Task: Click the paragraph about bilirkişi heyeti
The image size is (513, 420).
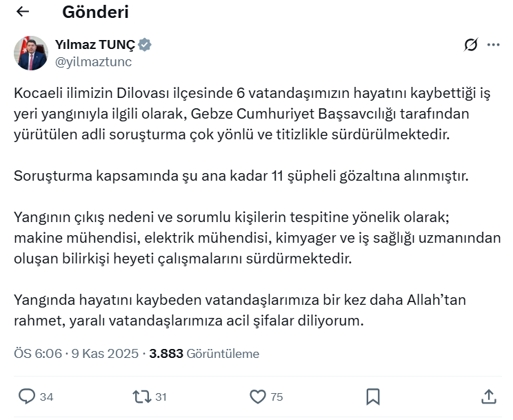Action: pos(256,238)
